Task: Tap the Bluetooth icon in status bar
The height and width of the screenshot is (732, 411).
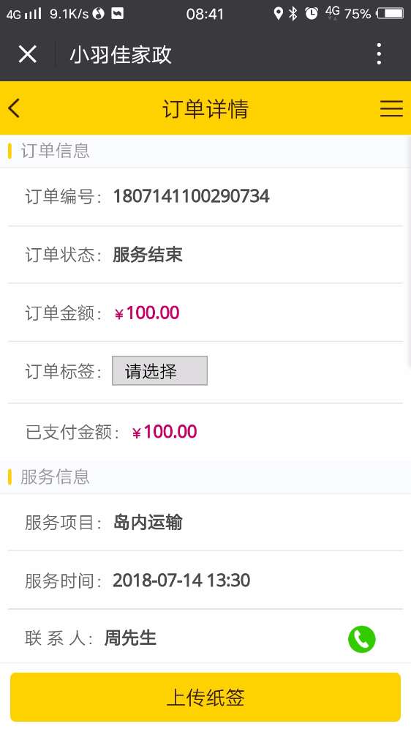Action: (x=293, y=13)
